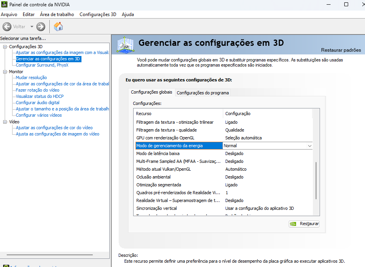Click the settings list vertical scrollbar thumb

click(x=316, y=180)
